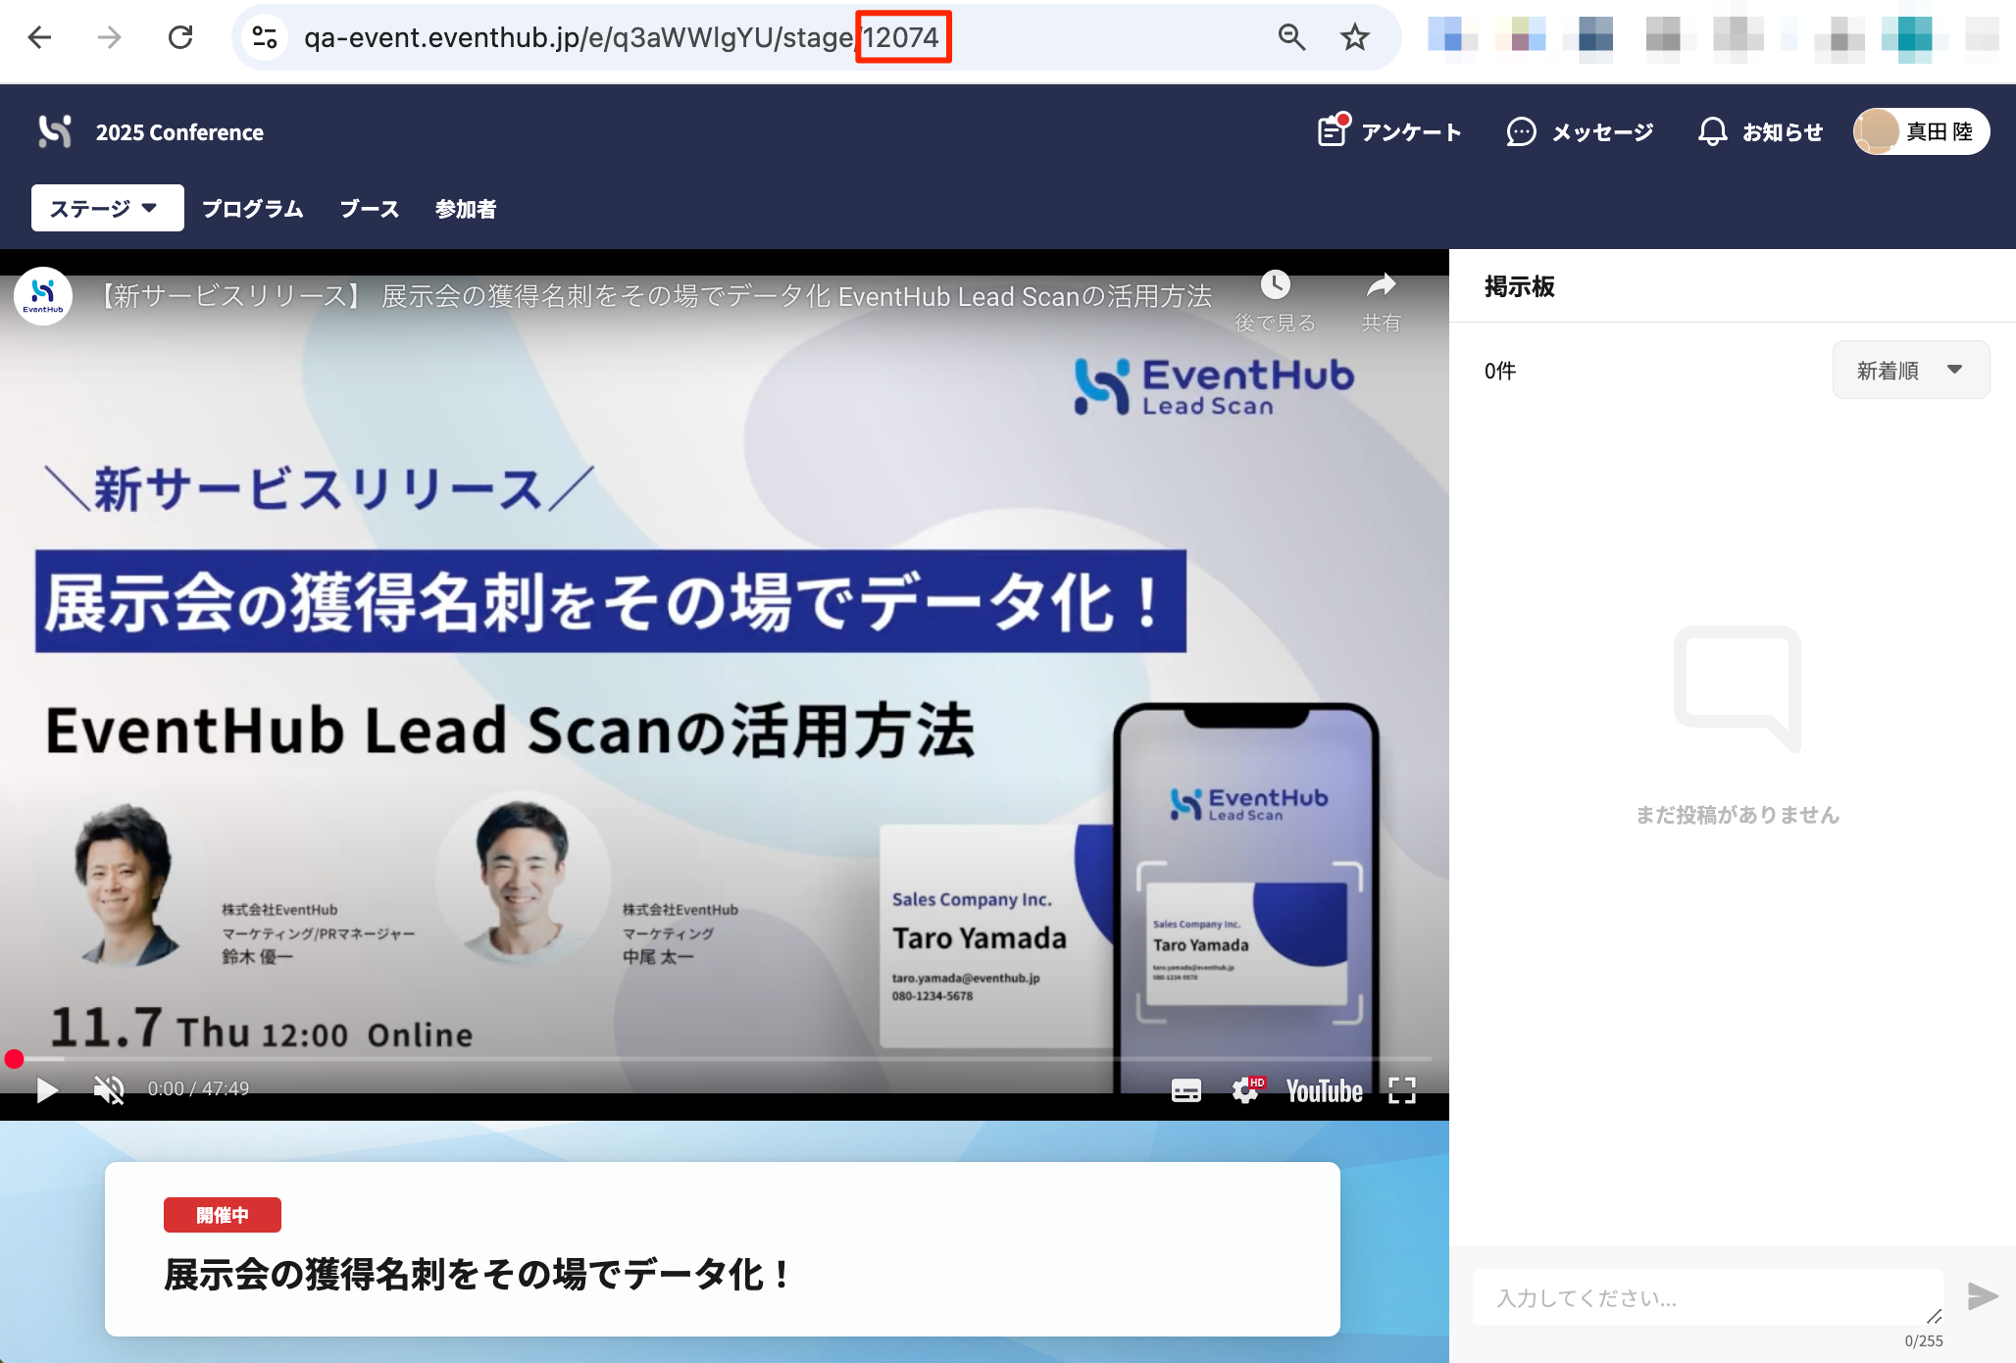The height and width of the screenshot is (1363, 2016).
Task: Click the zoom magnifier icon in address bar
Action: [x=1291, y=37]
